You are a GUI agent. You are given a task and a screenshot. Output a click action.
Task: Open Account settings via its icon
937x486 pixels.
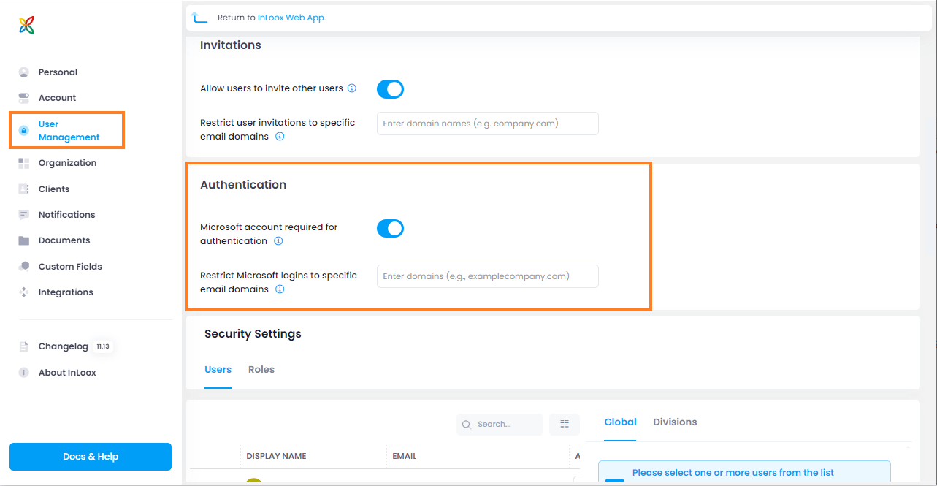point(23,97)
